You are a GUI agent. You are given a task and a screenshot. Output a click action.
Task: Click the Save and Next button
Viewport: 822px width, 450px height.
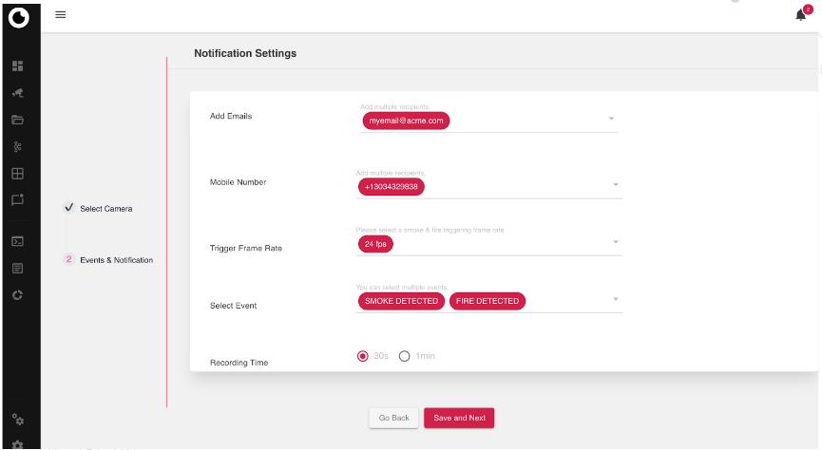point(459,418)
